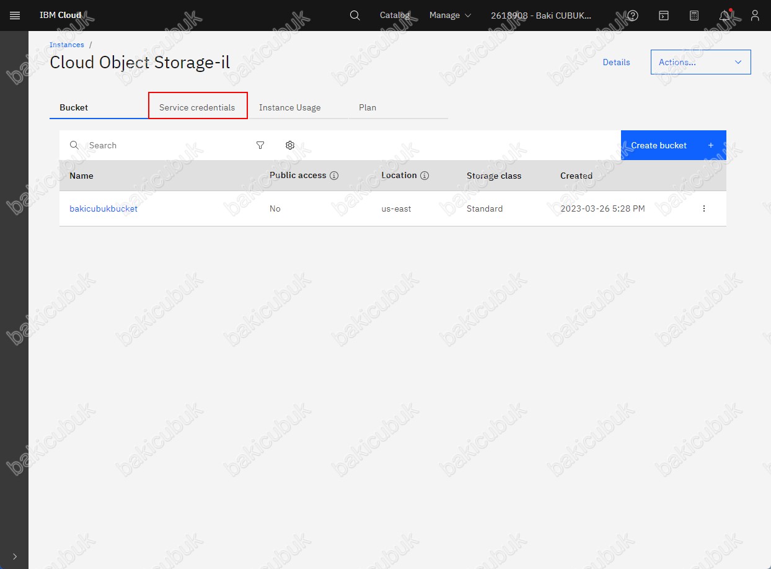Switch to Instance Usage tab
The image size is (771, 569).
click(x=299, y=107)
